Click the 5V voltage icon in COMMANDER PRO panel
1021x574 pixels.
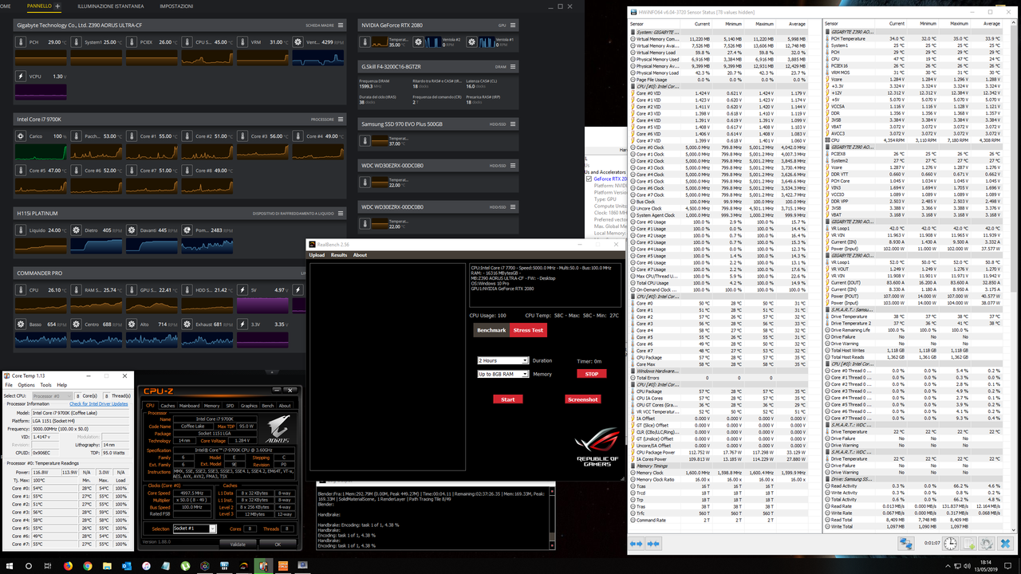[x=242, y=290]
